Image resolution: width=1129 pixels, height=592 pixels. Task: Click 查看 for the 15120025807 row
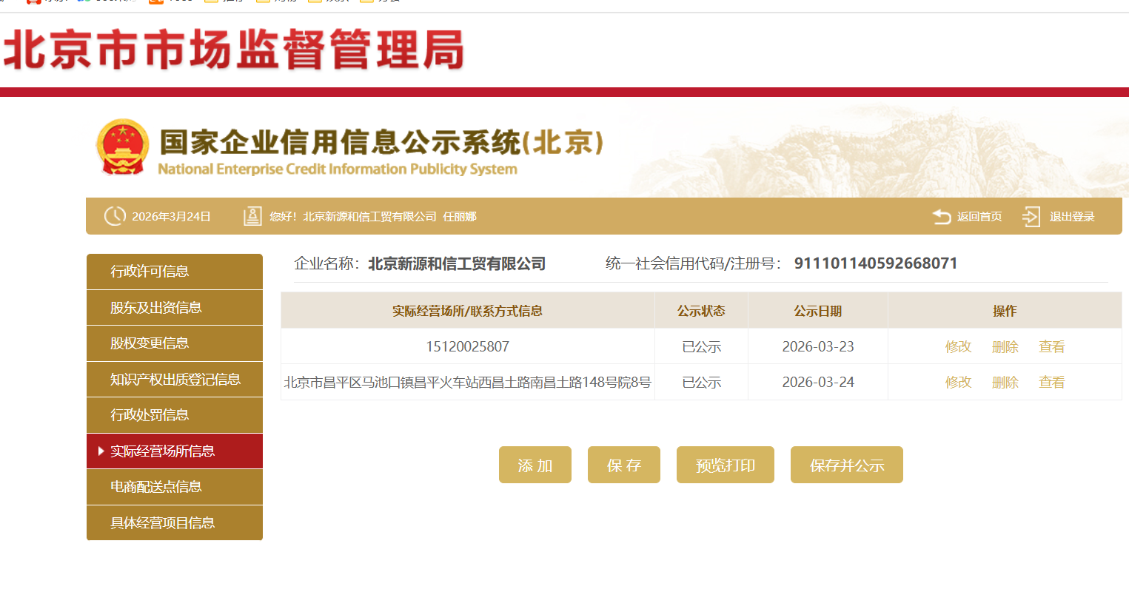click(1052, 346)
